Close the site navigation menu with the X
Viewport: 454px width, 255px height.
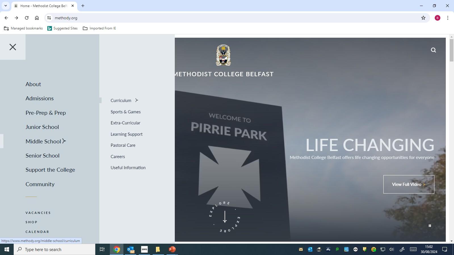coord(13,47)
